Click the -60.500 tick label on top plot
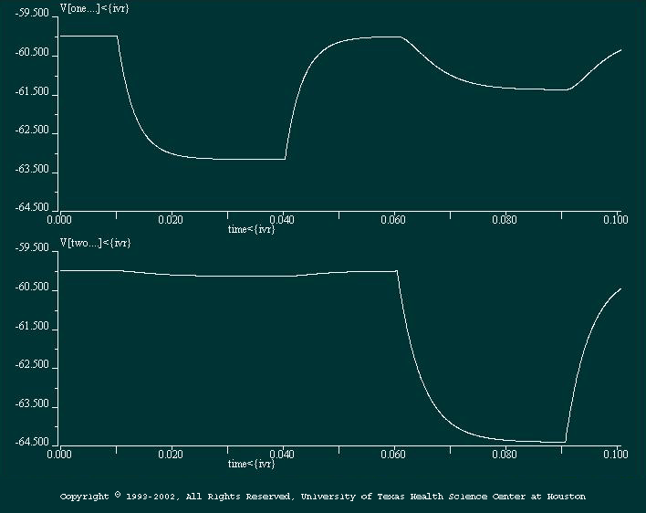The height and width of the screenshot is (513, 646). pos(32,54)
